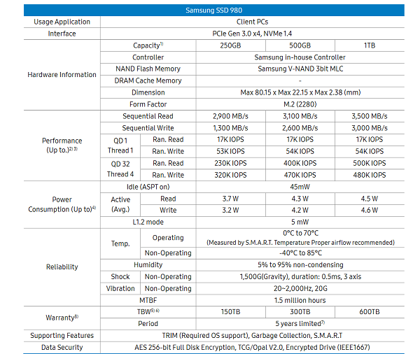
Task: Click the Capacity label
Action: pos(148,45)
